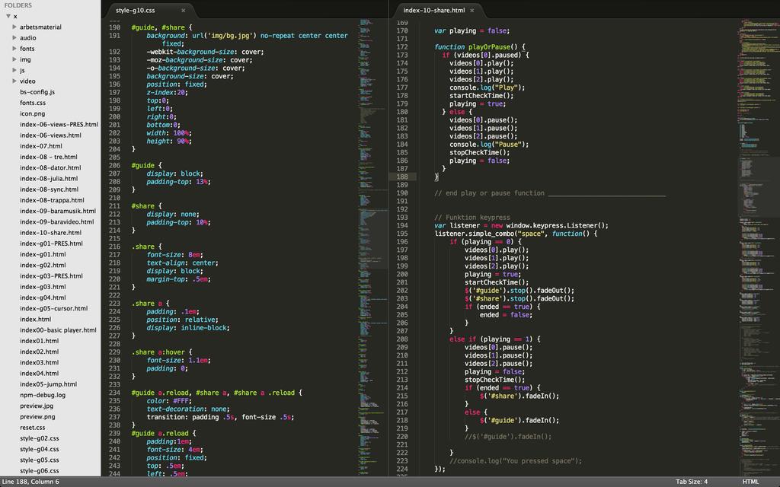Open index-08-sync.html file
The width and height of the screenshot is (780, 487).
click(x=50, y=189)
